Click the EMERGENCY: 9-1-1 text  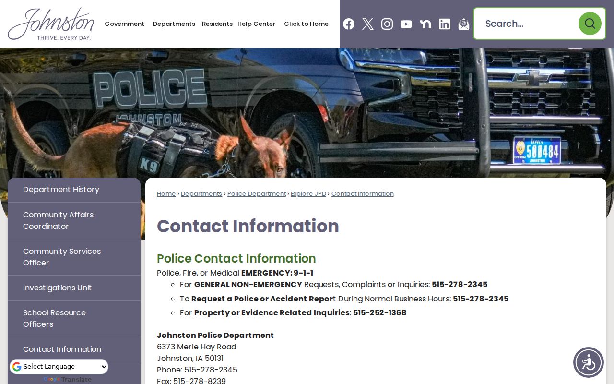coord(277,273)
